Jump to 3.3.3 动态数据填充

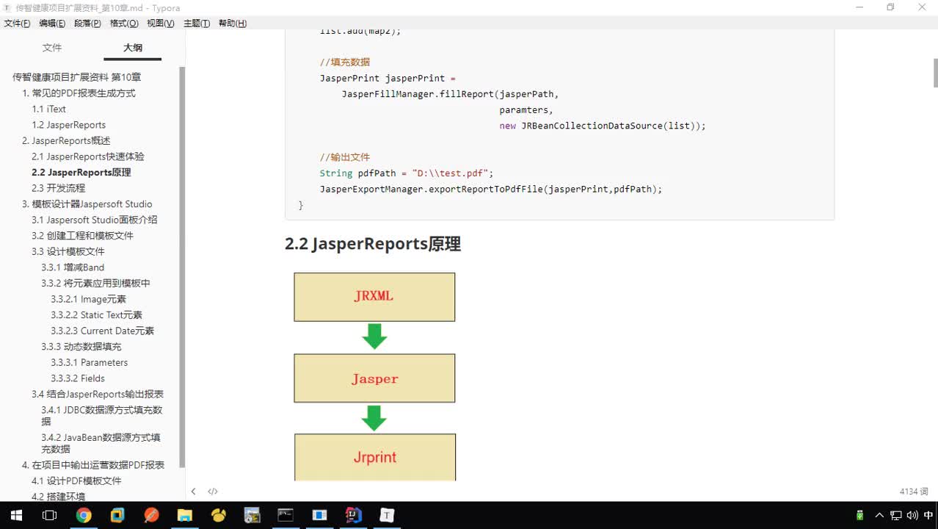pos(81,347)
